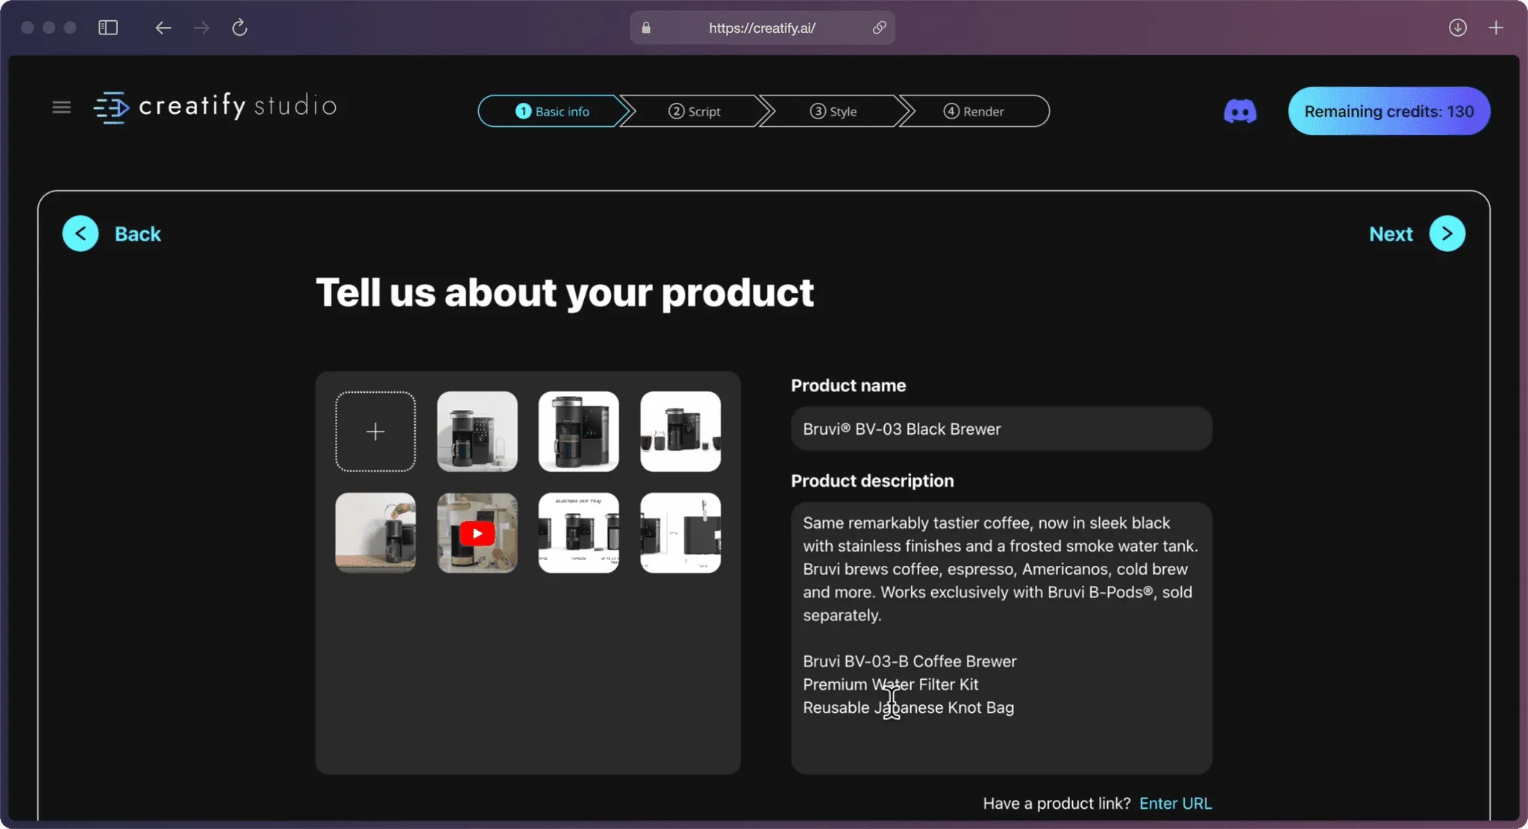
Task: Switch to the Script step
Action: [x=695, y=111]
